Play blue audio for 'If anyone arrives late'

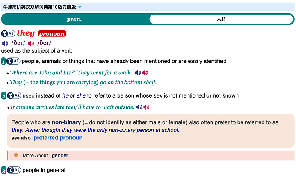(139, 107)
